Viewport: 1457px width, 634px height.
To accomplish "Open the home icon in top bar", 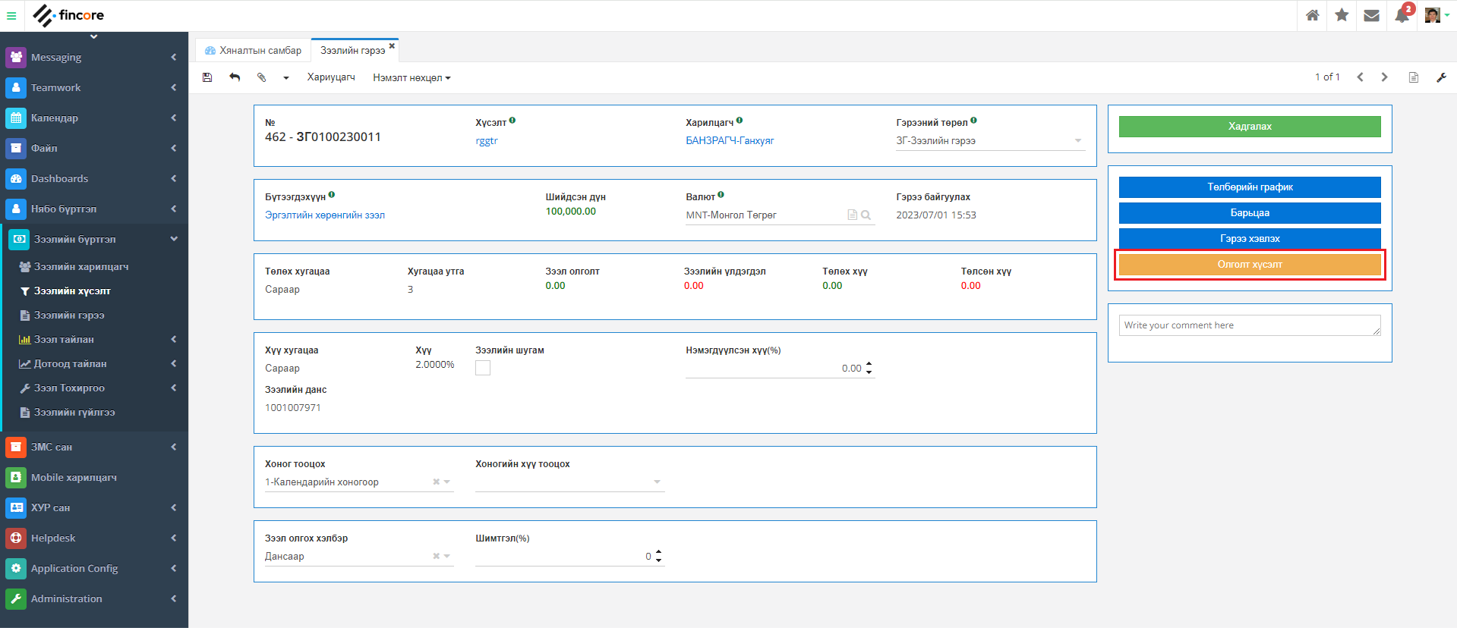I will (1312, 15).
